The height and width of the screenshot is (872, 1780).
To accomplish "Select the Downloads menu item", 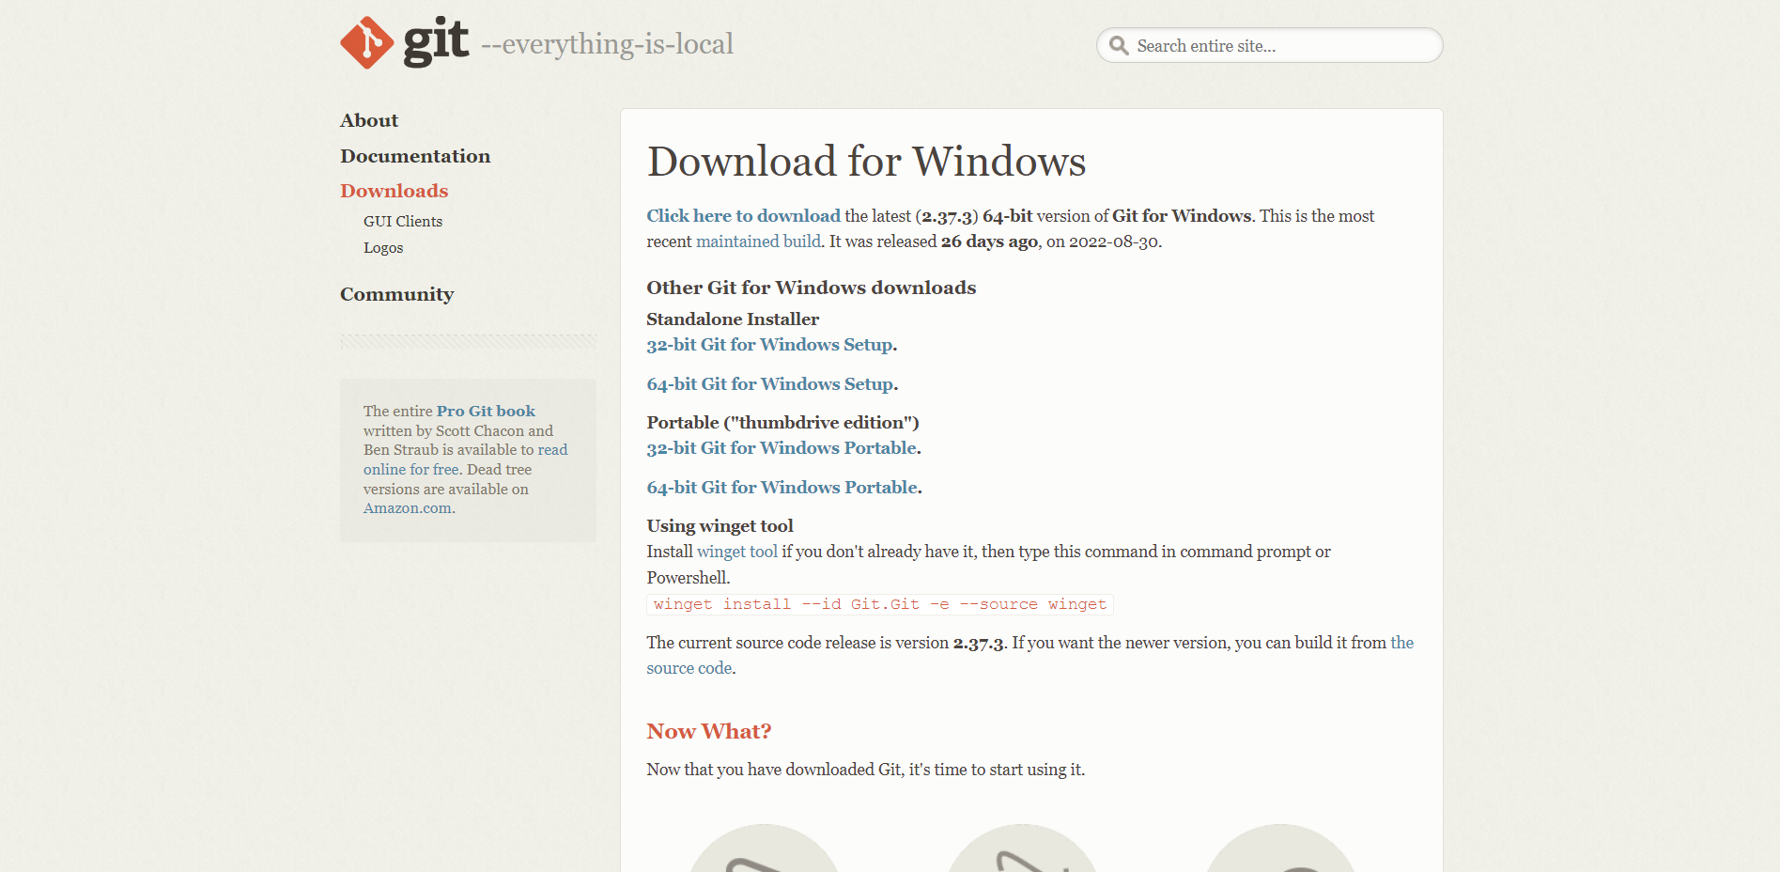I will pyautogui.click(x=395, y=191).
